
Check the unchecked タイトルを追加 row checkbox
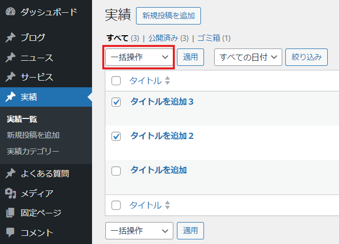tap(116, 171)
